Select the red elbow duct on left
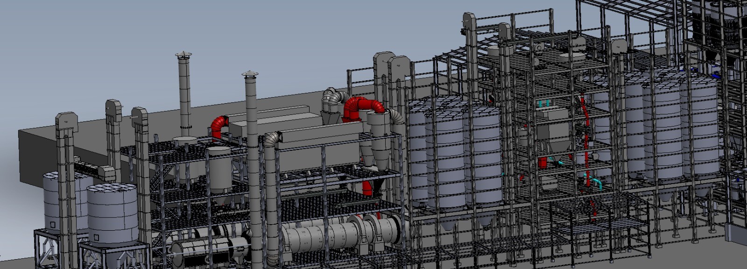 point(218,126)
